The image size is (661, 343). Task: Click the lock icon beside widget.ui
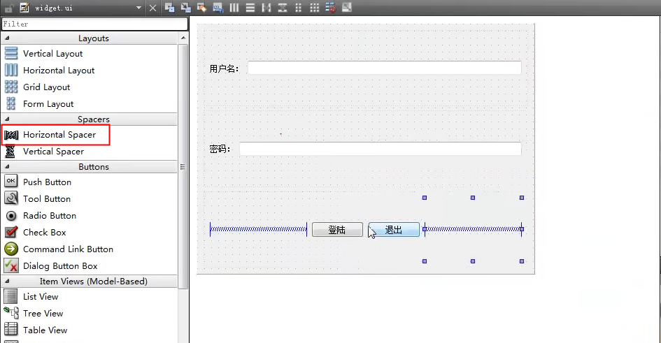9,8
